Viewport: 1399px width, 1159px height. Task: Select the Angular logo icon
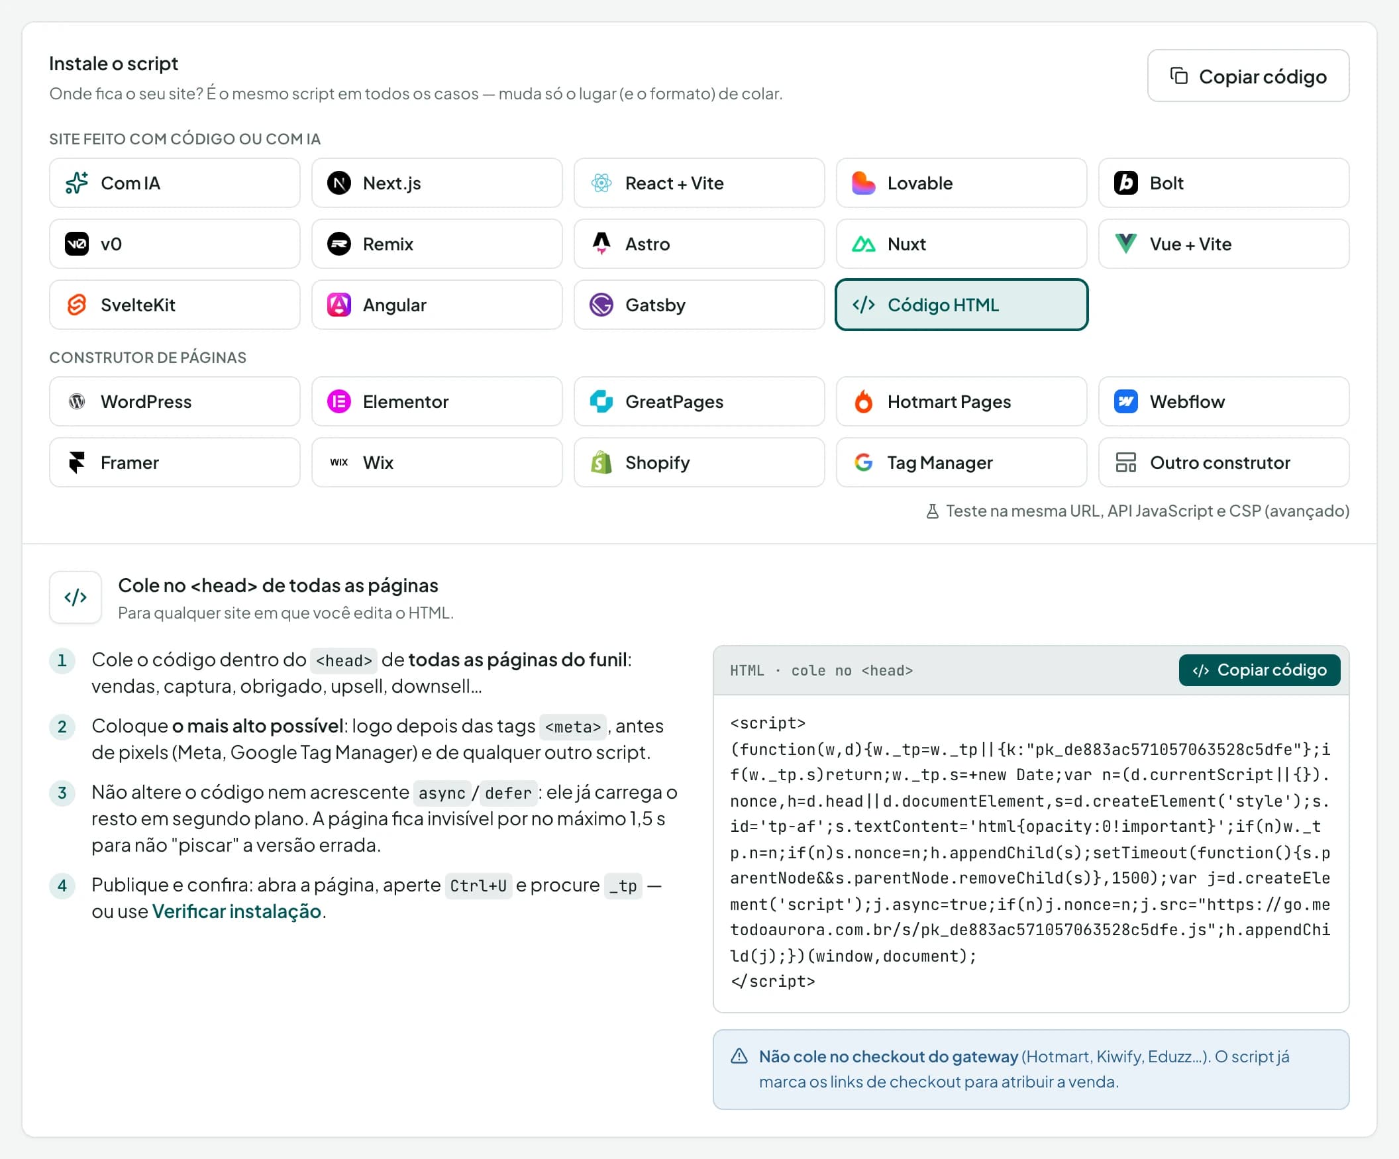tap(339, 305)
